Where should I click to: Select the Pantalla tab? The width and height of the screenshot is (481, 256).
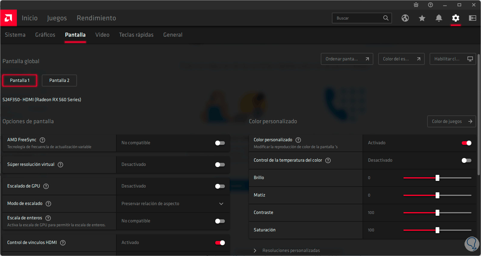point(75,35)
